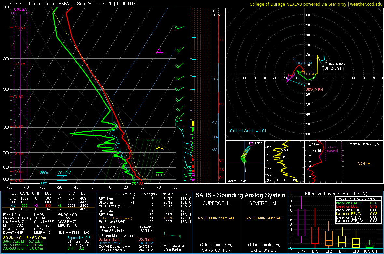Select the MU parcel row
Screen dimensions: 384x254
pos(48,209)
